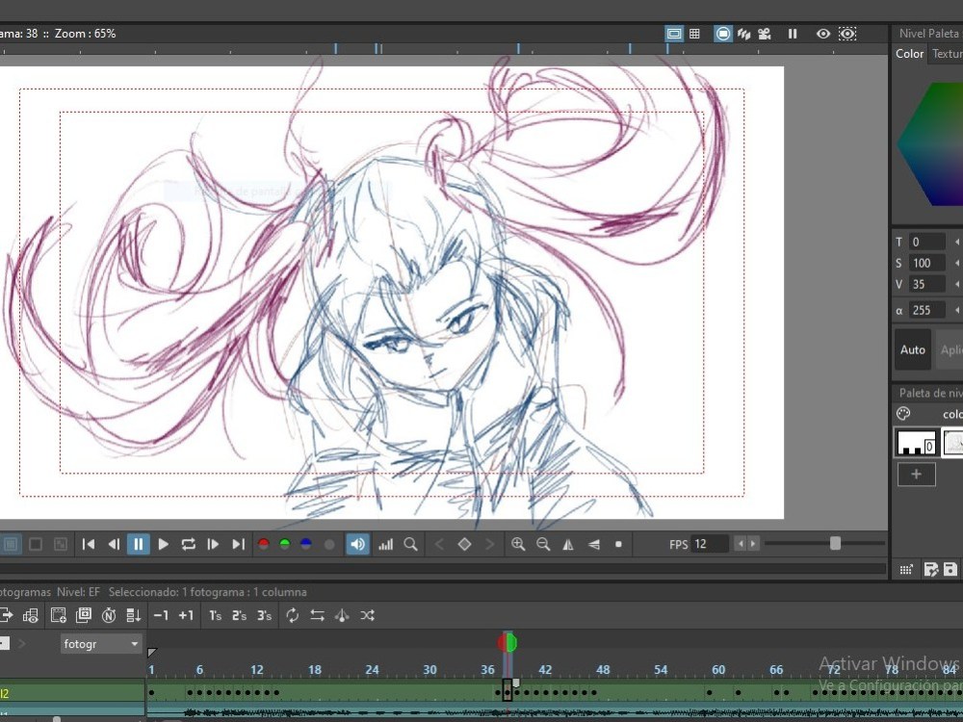Toggle matte channel gray circle
This screenshot has width=963, height=722.
tap(329, 544)
